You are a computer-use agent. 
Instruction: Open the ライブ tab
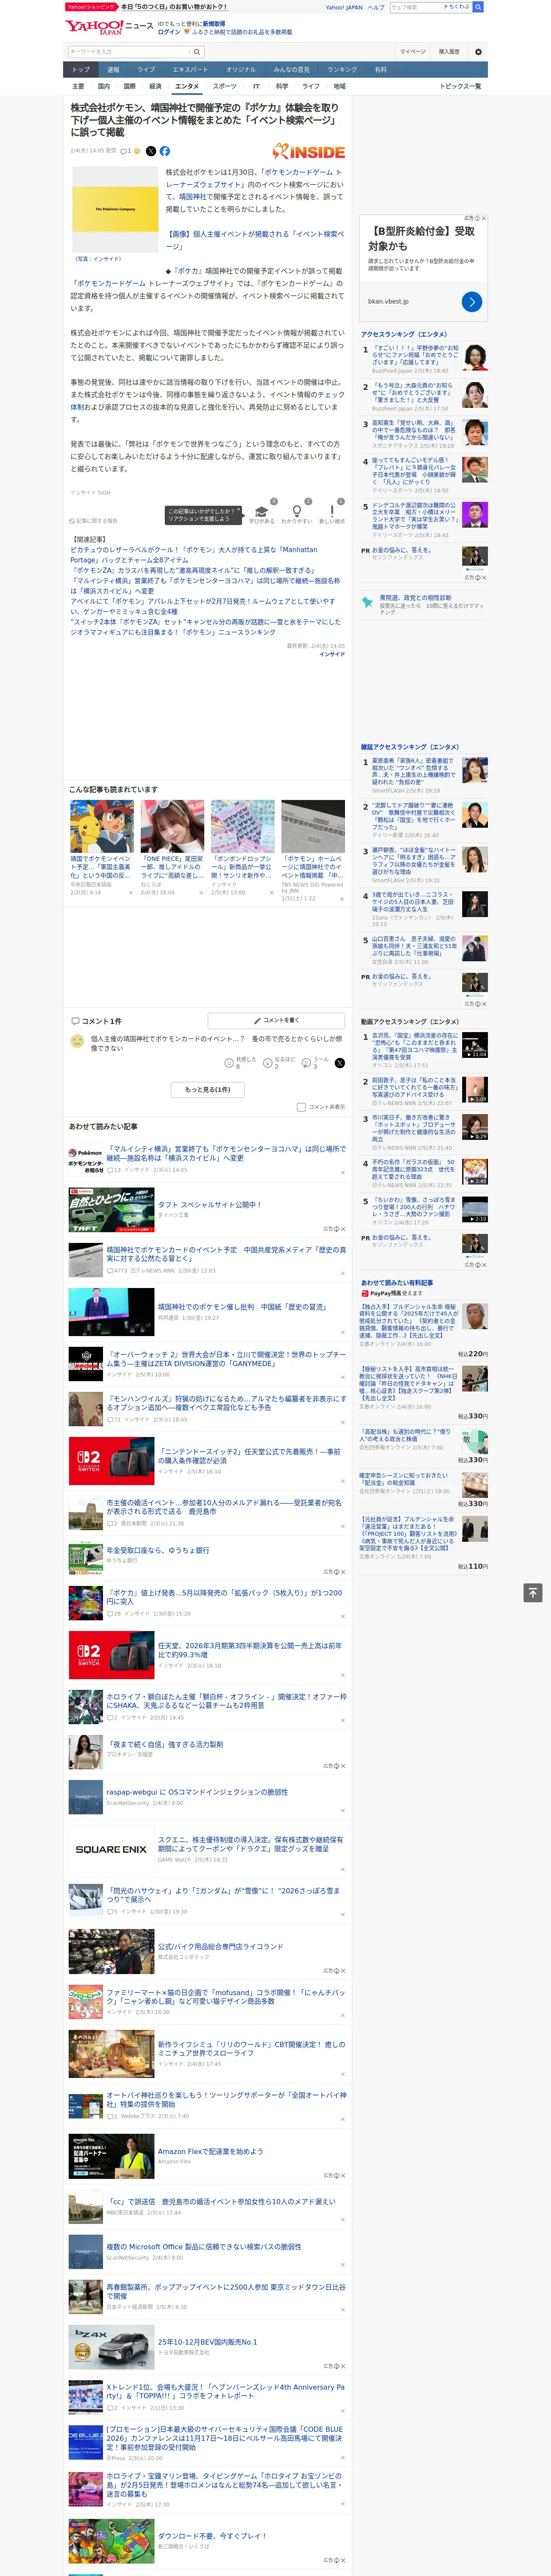click(146, 70)
